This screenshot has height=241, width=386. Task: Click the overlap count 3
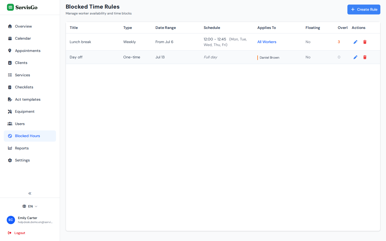[339, 42]
